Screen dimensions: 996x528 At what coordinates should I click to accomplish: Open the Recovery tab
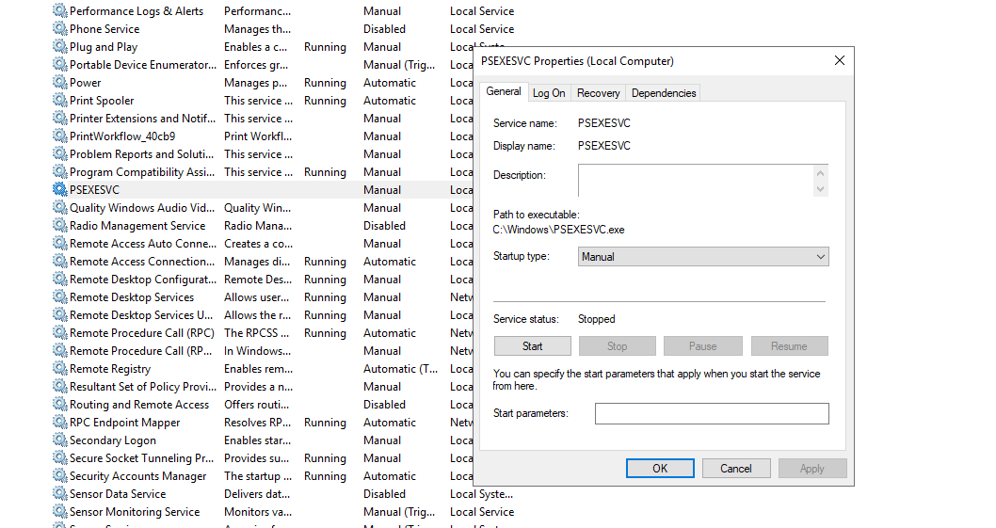[x=598, y=93]
